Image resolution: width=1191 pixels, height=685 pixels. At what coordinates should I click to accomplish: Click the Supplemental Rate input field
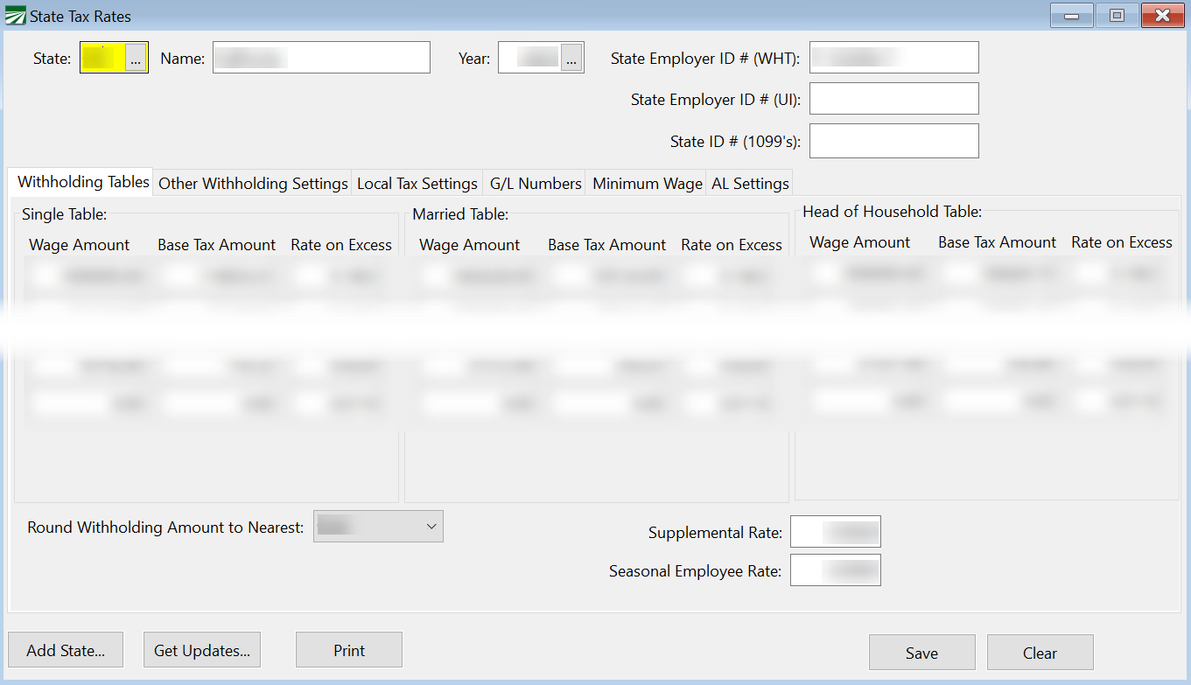(835, 532)
